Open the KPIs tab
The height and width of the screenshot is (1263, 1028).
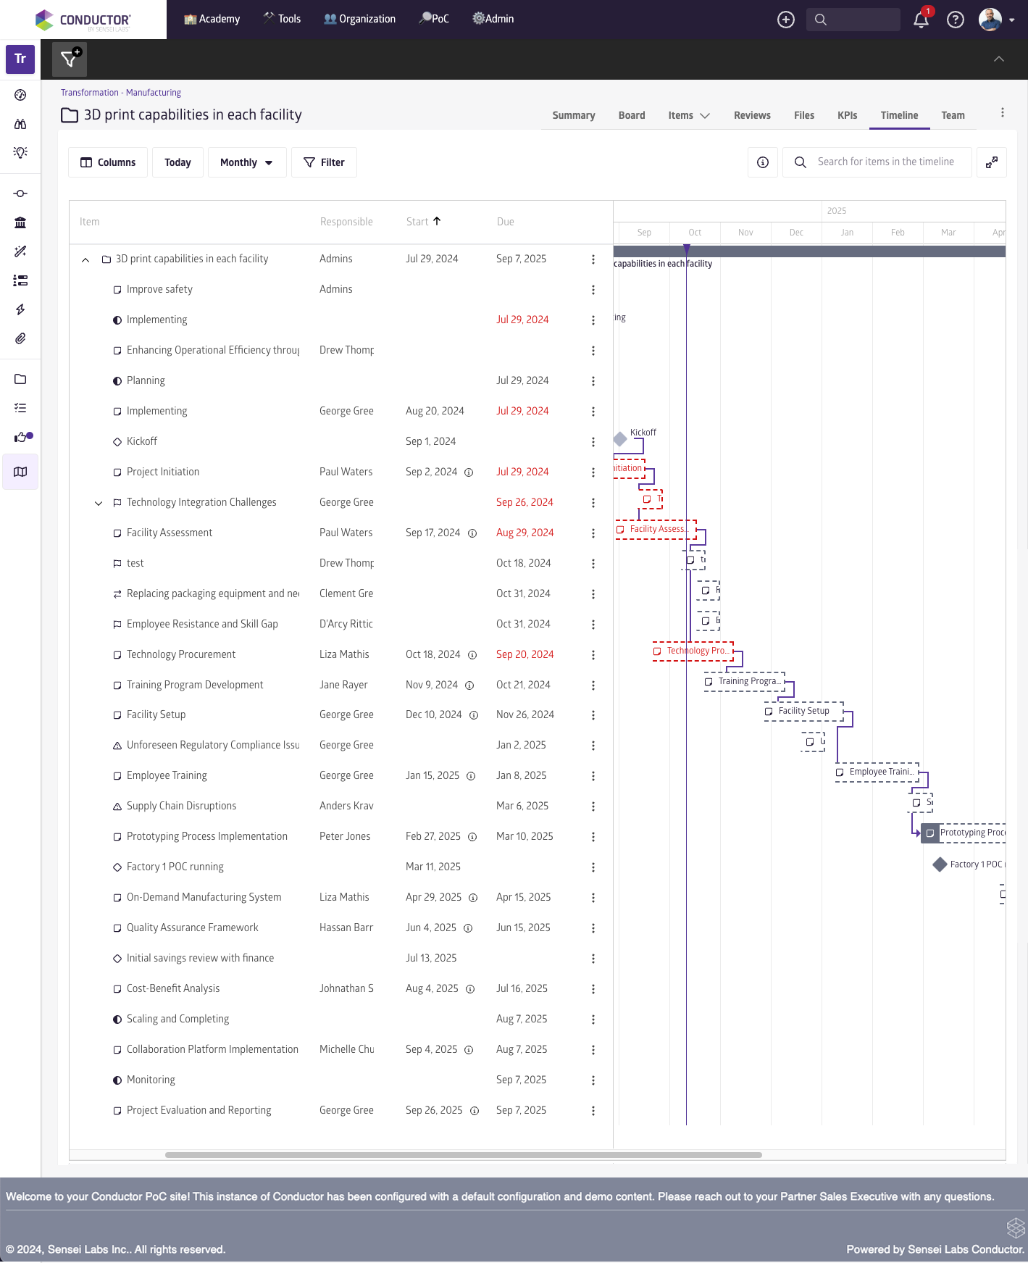tap(847, 115)
